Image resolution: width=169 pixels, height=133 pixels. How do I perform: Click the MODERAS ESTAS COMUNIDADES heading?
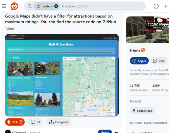pyautogui.click(x=149, y=123)
